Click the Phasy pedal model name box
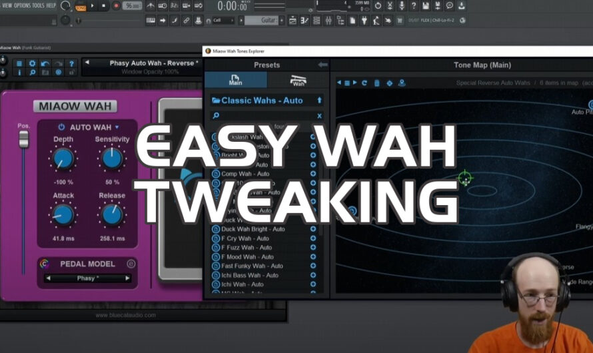The image size is (593, 353). pos(88,278)
